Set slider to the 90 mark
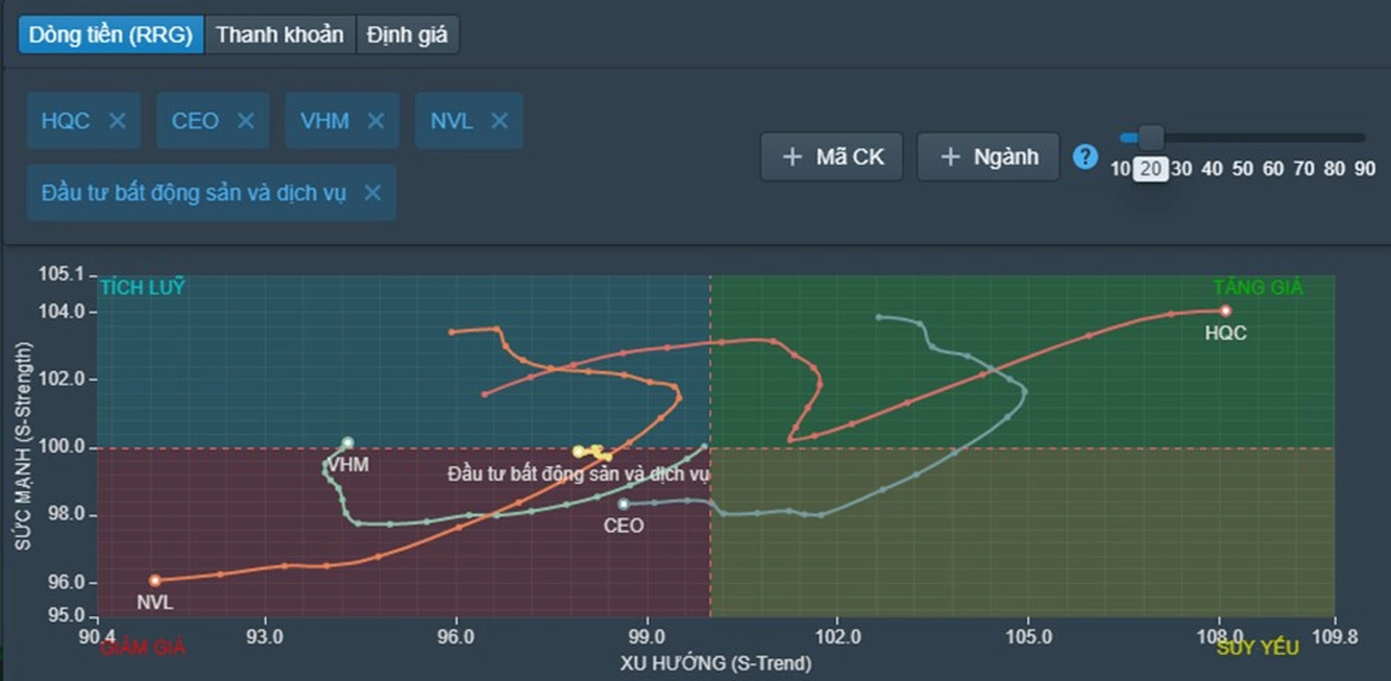This screenshot has width=1391, height=681. coord(1365,169)
